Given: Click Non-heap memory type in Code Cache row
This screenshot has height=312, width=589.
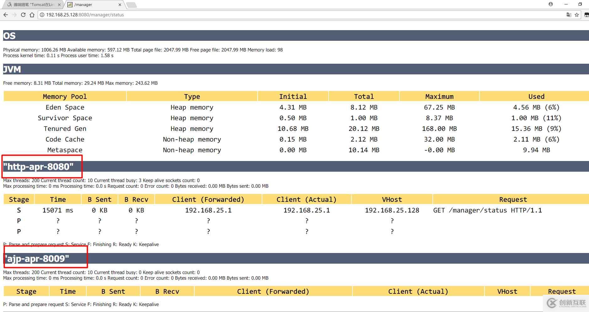Looking at the screenshot, I should tap(192, 139).
